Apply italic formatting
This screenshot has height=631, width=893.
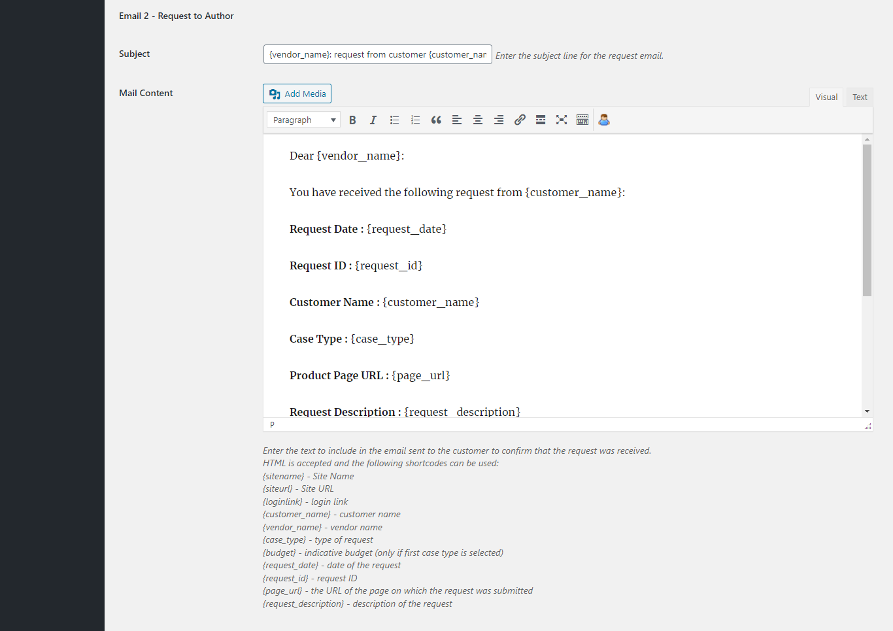(373, 120)
